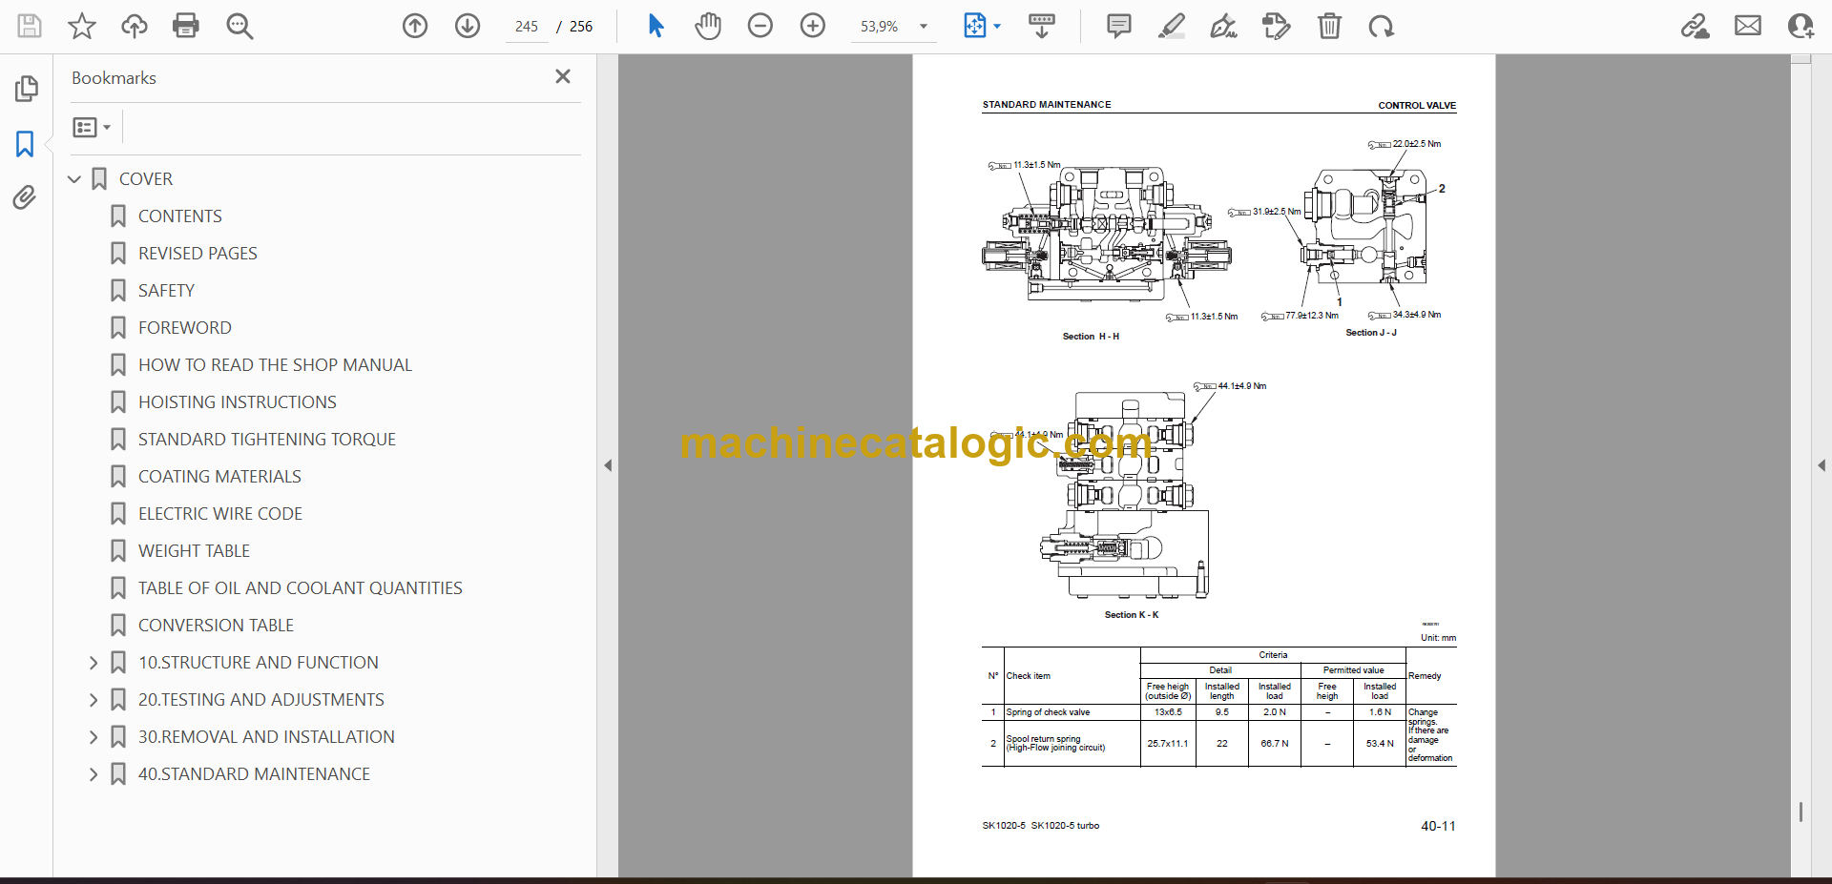The width and height of the screenshot is (1832, 884).
Task: Go to previous page arrow
Action: pyautogui.click(x=415, y=26)
